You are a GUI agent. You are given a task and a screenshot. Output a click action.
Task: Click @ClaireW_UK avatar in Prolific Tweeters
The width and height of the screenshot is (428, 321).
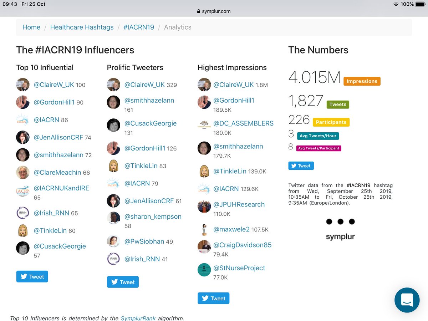[x=113, y=85]
